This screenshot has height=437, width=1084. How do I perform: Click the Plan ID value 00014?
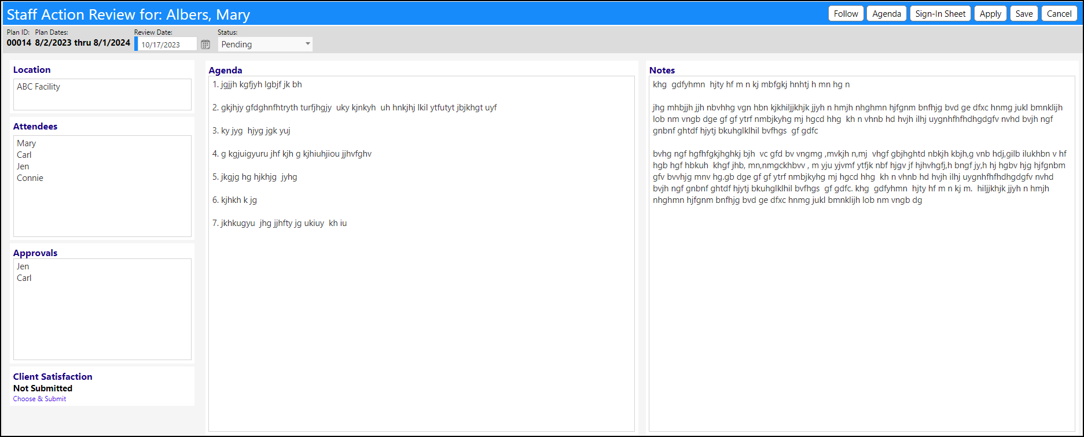click(x=19, y=43)
